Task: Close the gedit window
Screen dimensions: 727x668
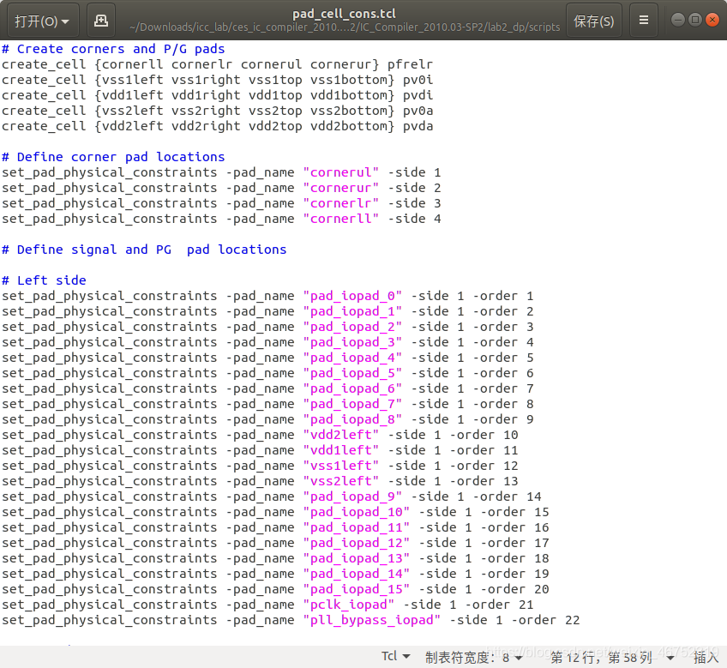Action: point(712,20)
